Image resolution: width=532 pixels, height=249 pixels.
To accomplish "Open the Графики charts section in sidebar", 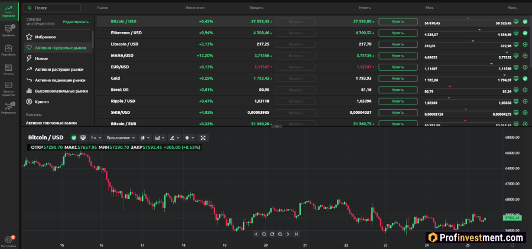I will click(x=9, y=31).
